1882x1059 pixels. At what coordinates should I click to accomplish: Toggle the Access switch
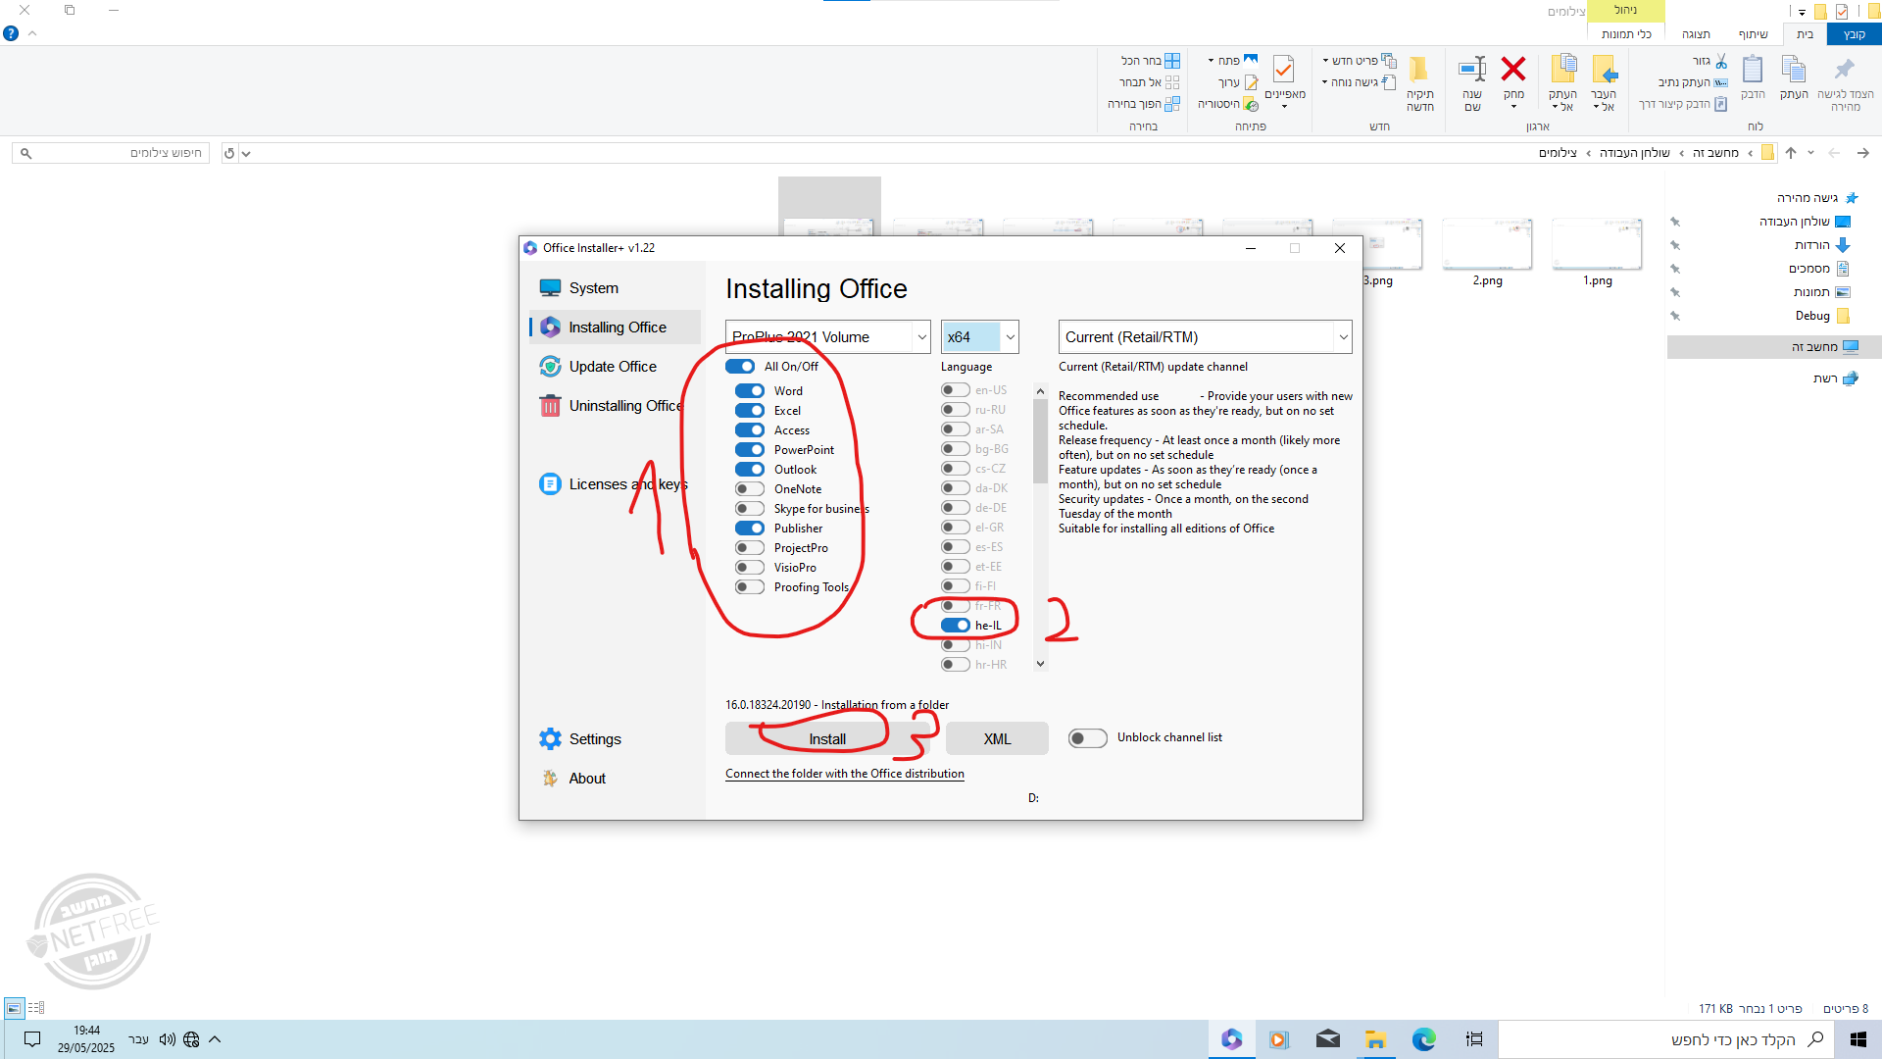[750, 430]
